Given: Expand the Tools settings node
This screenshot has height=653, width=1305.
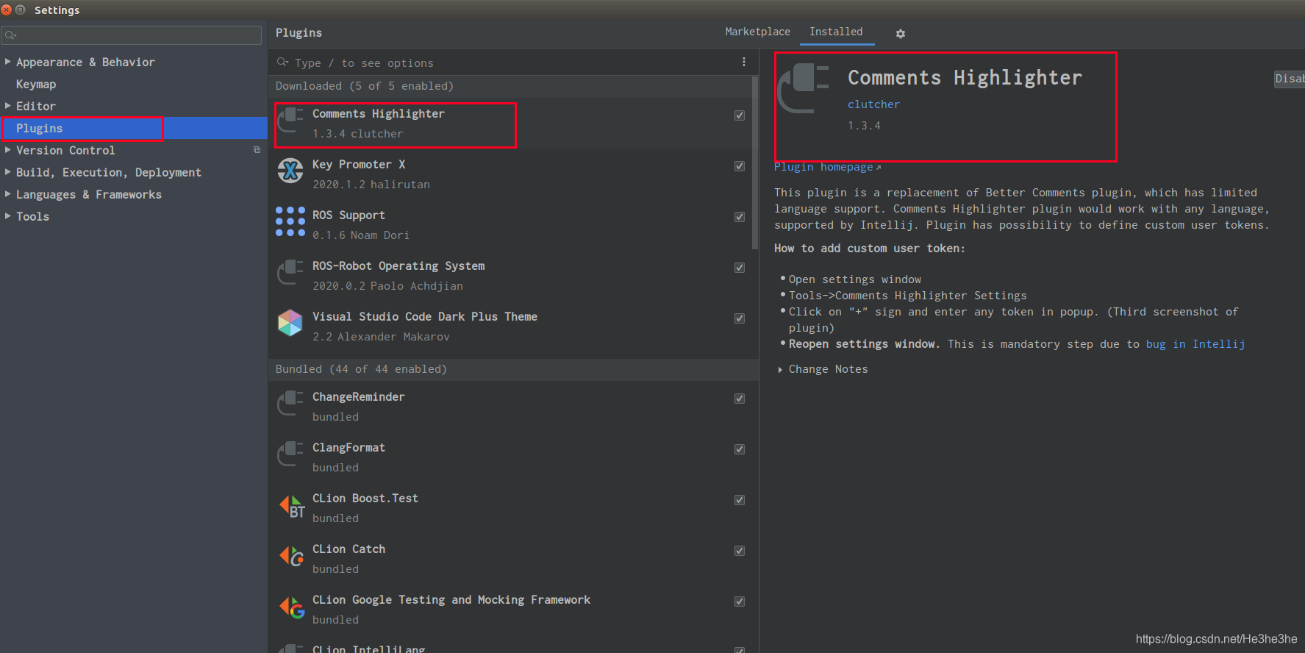Looking at the screenshot, I should [7, 216].
